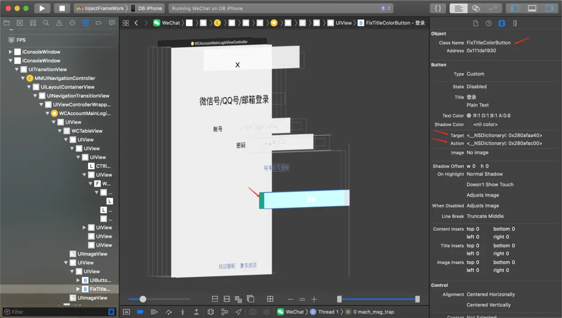The image size is (562, 318).
Task: Switch to the Assistant editor
Action: [x=475, y=8]
